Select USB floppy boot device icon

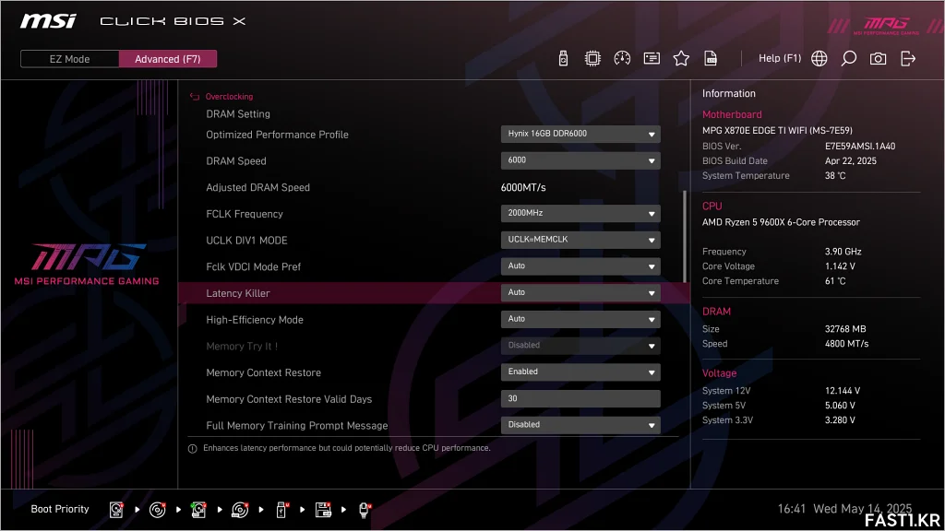pos(323,509)
